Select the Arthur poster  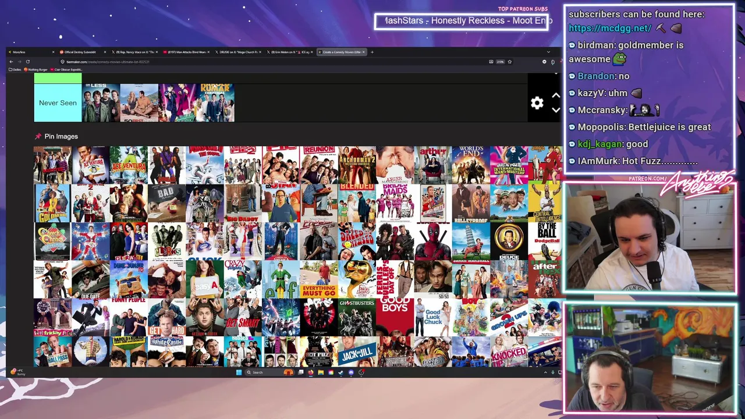(433, 165)
